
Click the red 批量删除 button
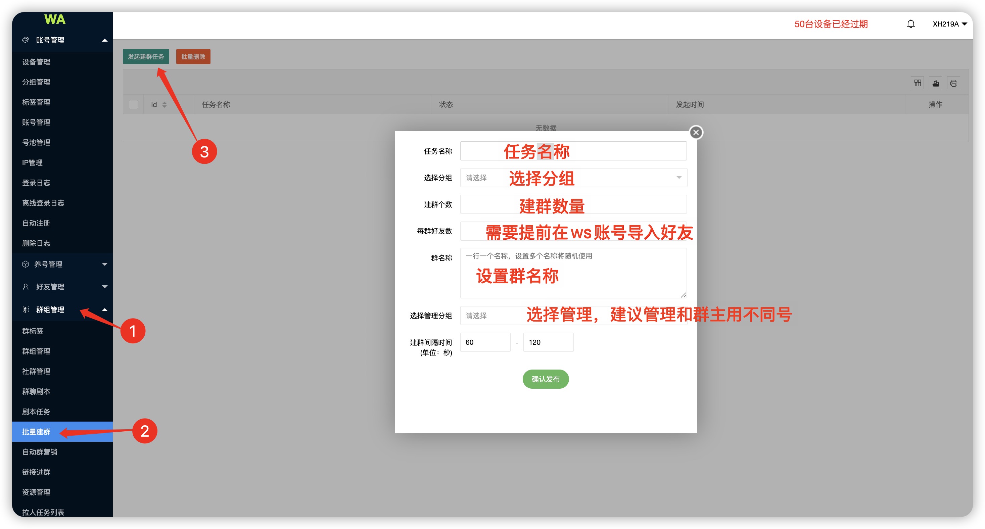193,57
